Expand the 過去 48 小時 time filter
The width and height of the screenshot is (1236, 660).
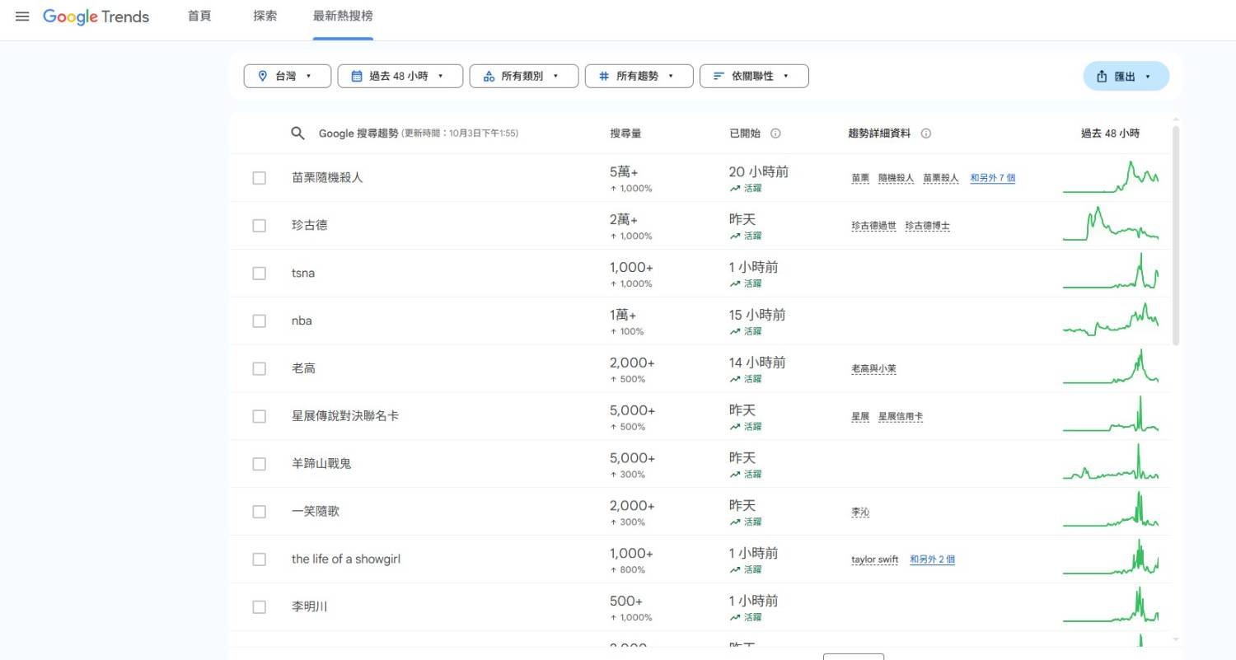(400, 76)
